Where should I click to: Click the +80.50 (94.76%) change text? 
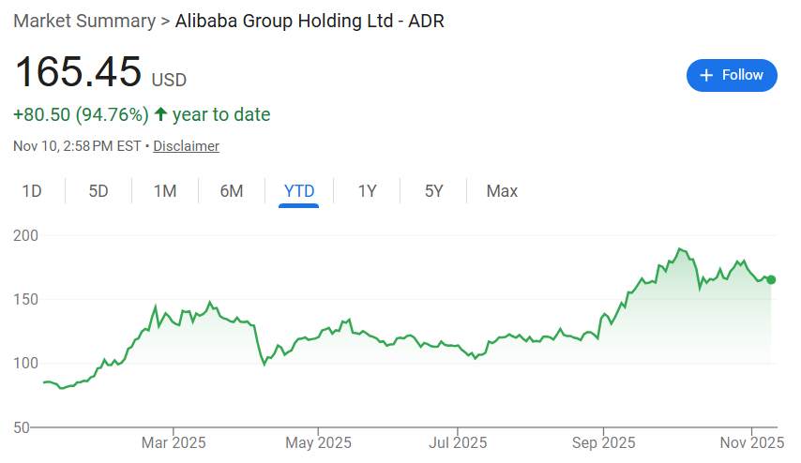[x=81, y=114]
